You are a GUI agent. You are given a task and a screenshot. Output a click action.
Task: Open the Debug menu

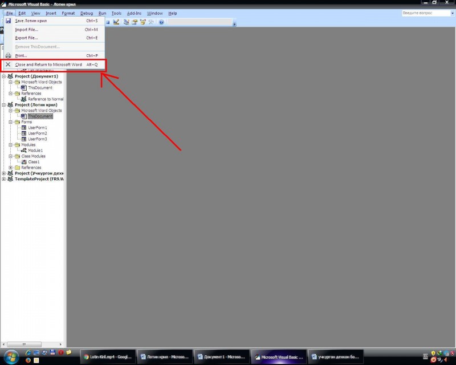click(87, 13)
